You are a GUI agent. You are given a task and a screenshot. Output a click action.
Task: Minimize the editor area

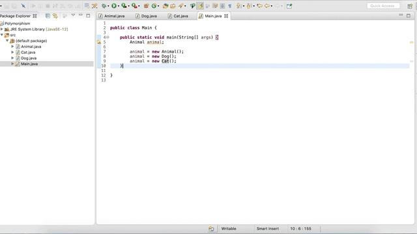[401, 15]
